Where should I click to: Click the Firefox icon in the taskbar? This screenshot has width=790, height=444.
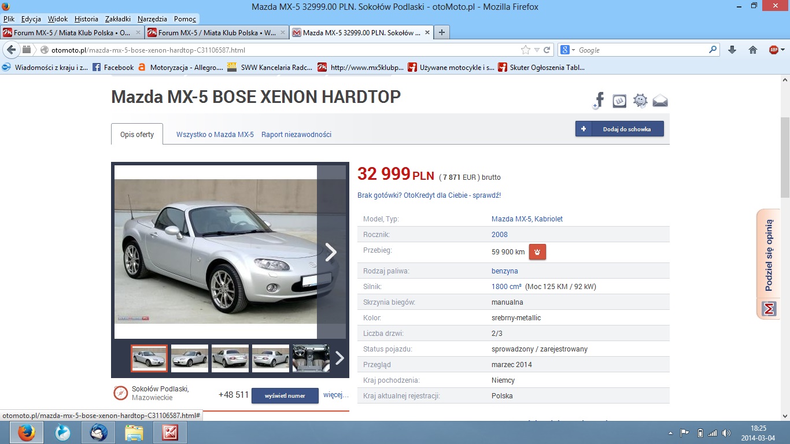coord(26,432)
